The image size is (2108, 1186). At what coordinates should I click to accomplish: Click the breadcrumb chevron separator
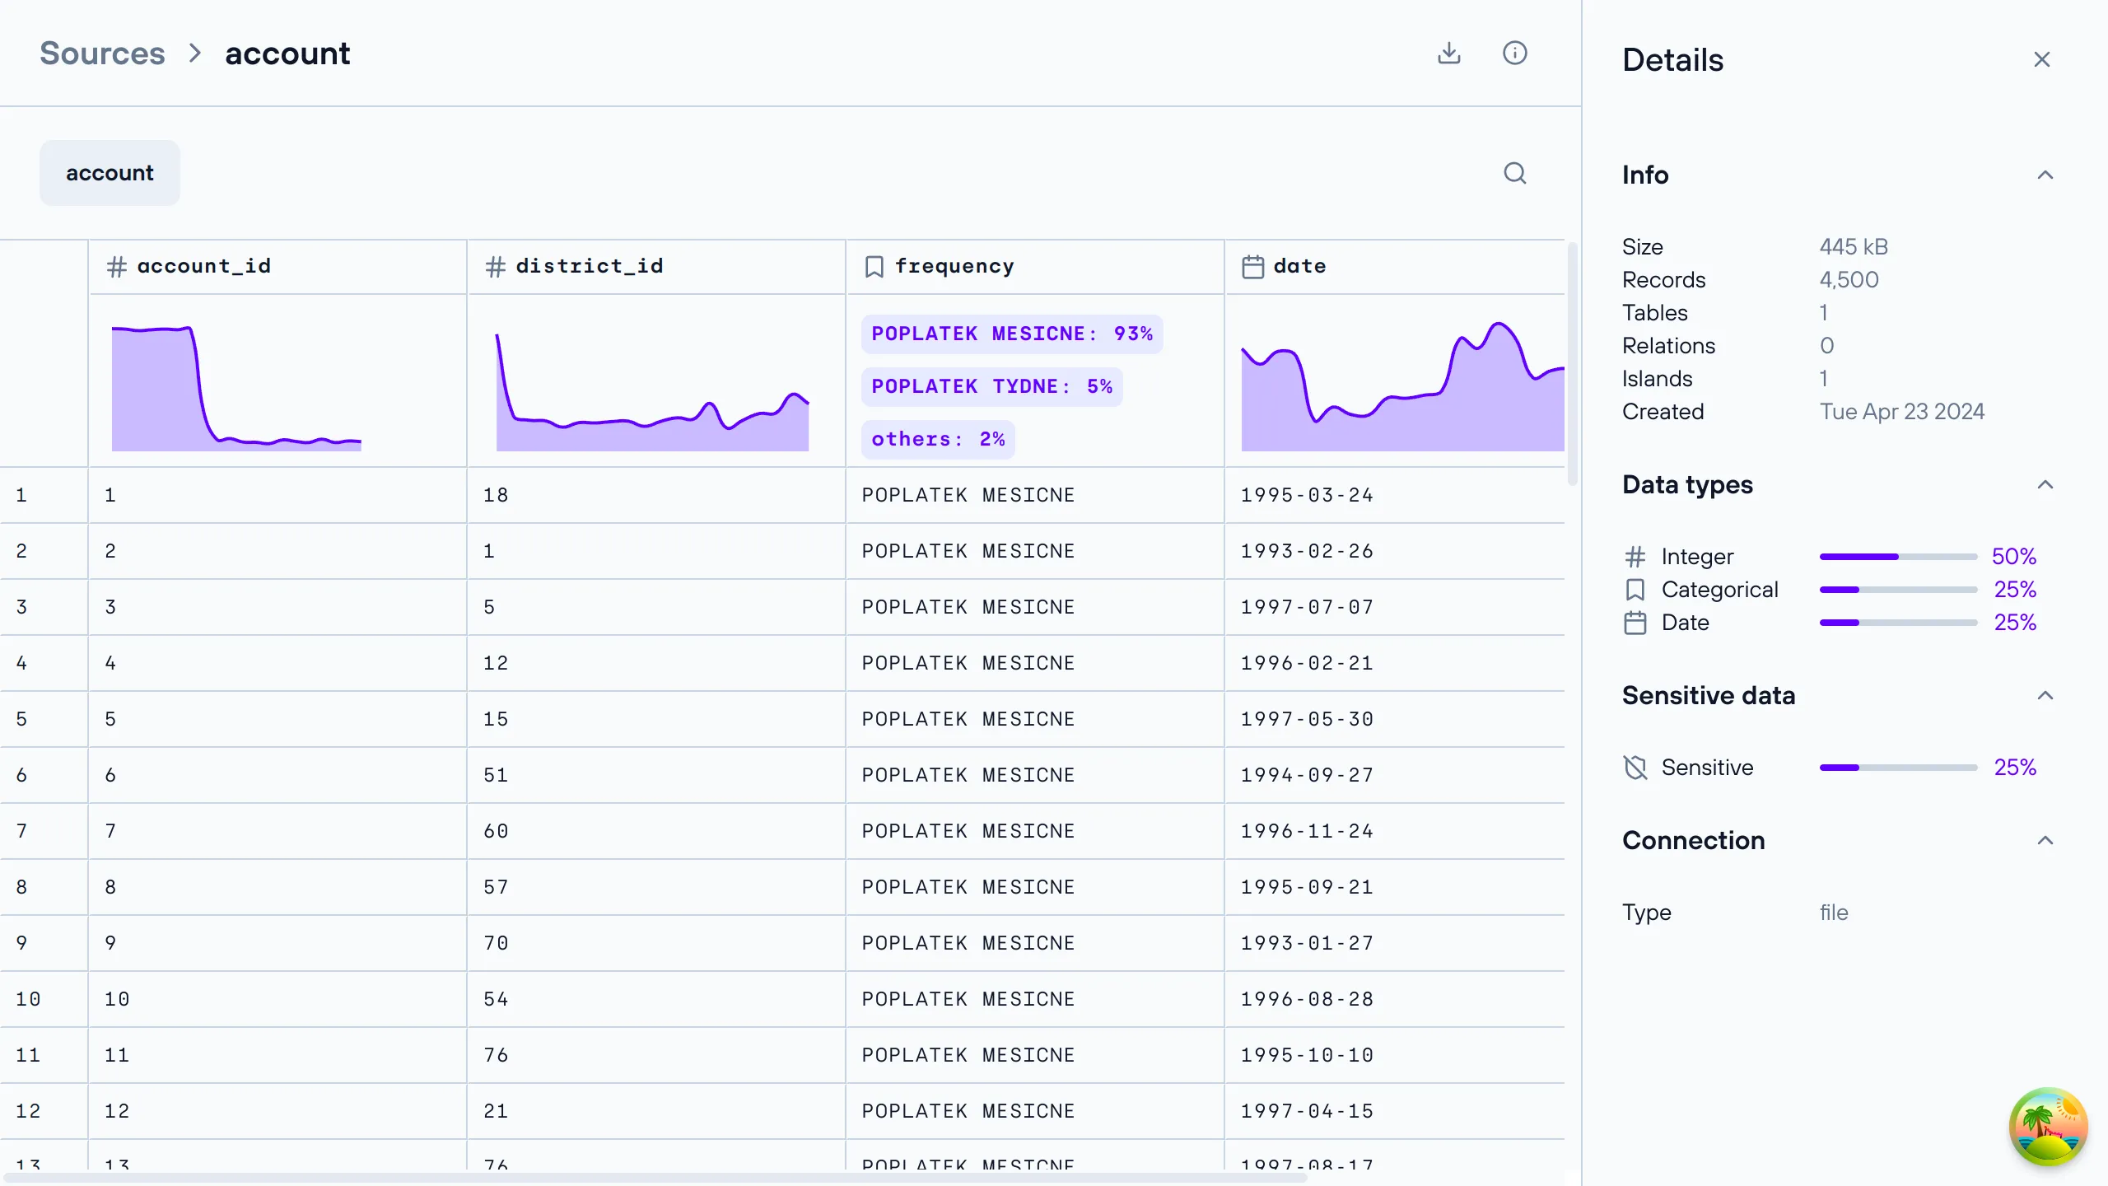coord(195,54)
